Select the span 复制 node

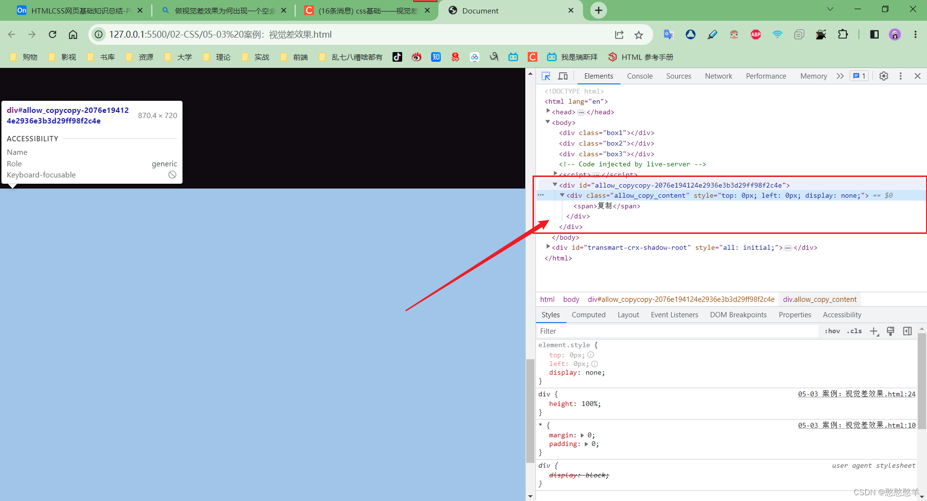[607, 206]
